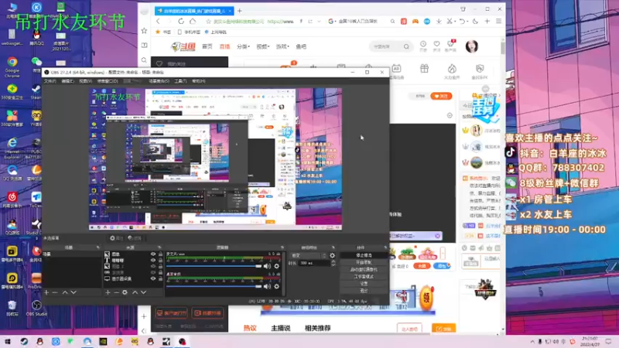Toggle lock on the text source row
This screenshot has height=348, width=619.
tap(160, 261)
